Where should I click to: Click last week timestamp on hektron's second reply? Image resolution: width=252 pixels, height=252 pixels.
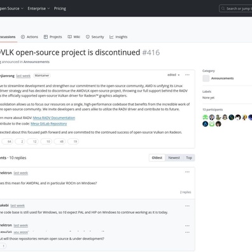21,225
